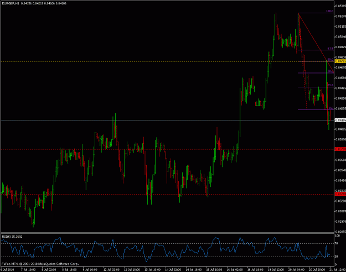Select the Fibonacci 50.0 level label
Screen dimensions: 346x272
330,60
